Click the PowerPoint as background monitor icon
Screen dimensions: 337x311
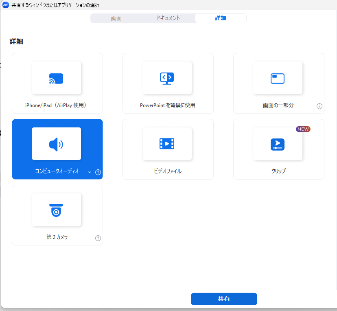point(167,78)
